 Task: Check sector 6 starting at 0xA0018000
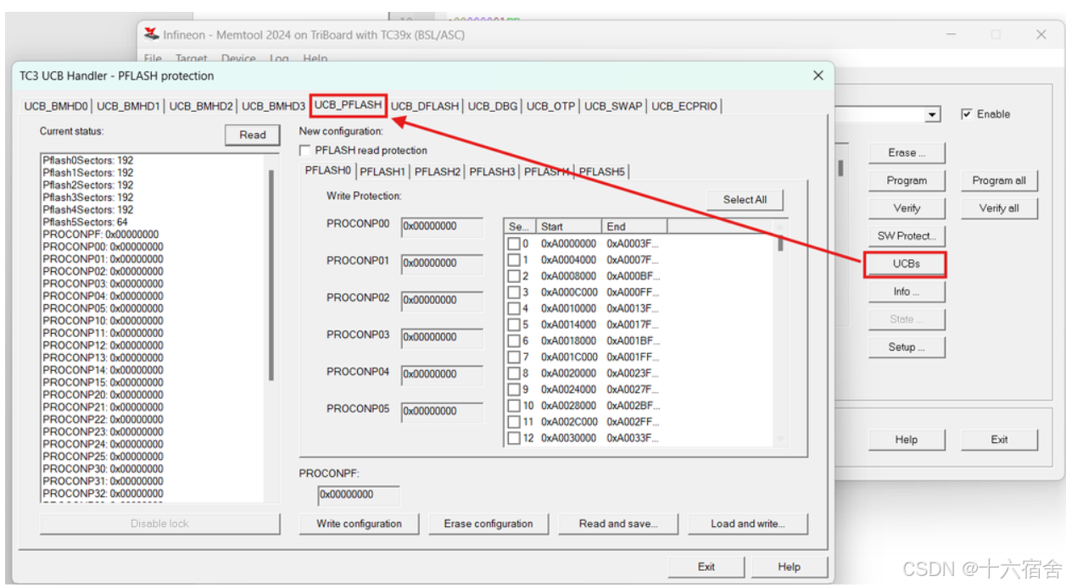tap(513, 341)
